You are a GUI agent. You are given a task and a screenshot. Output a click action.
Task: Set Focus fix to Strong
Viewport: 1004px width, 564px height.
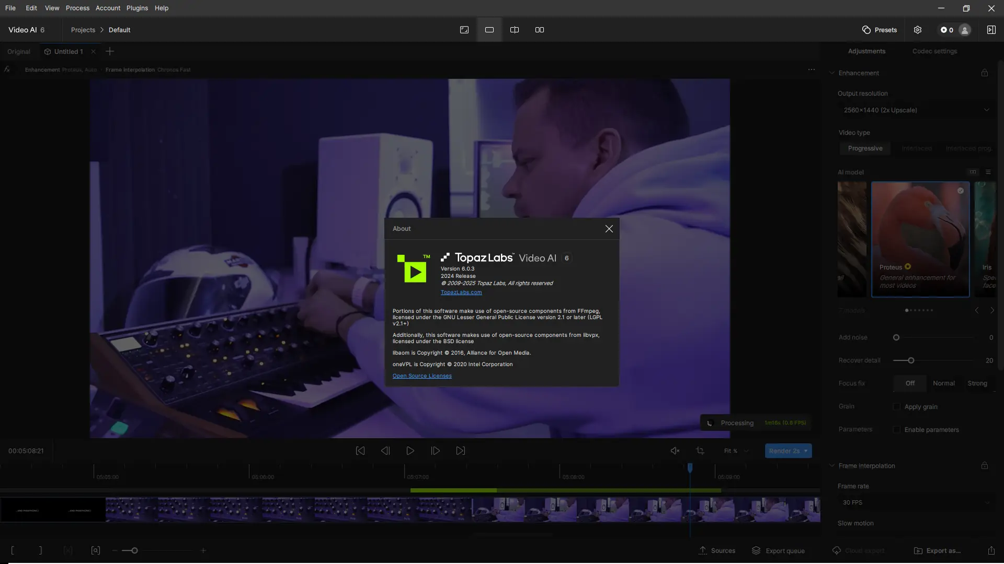click(977, 383)
